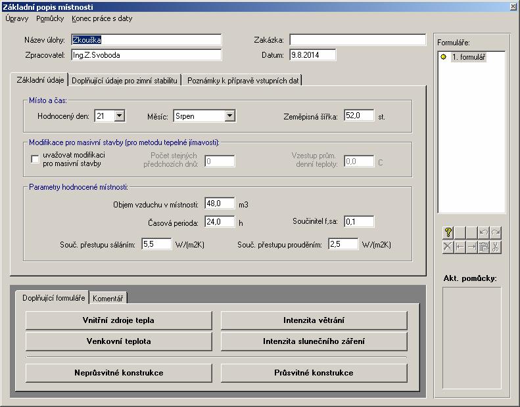This screenshot has width=520, height=407.
Task: Click the Souč. přestupu prouděním field
Action: [343, 244]
